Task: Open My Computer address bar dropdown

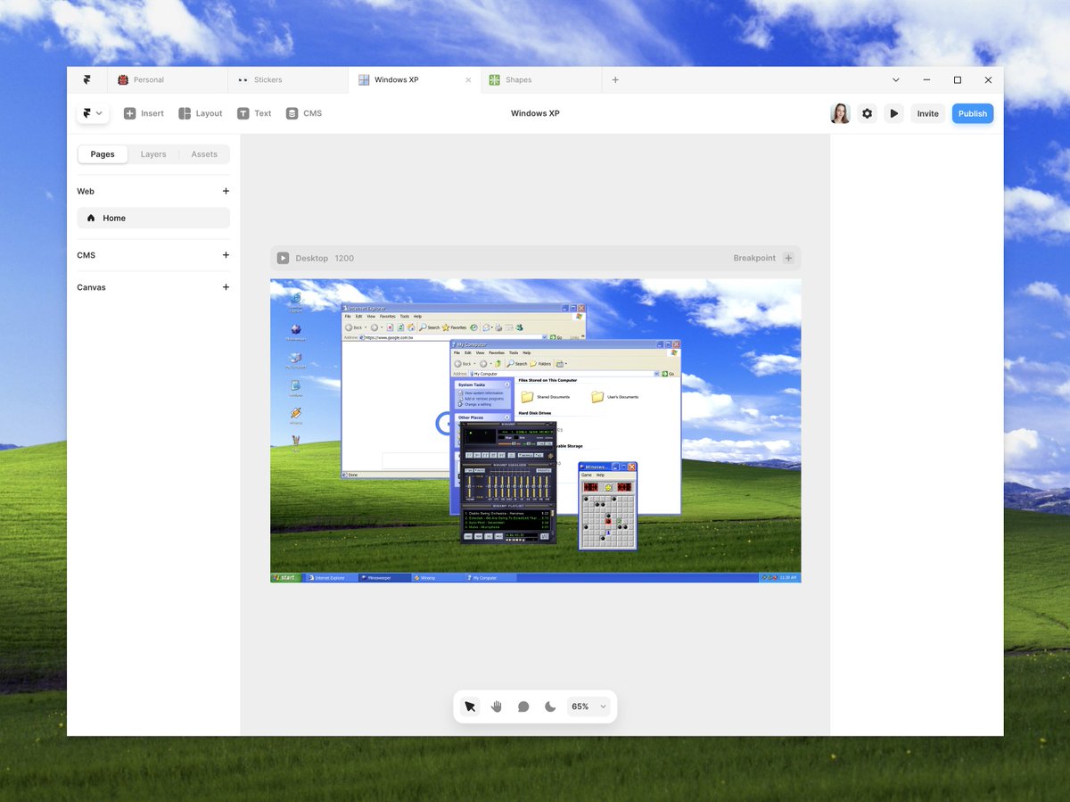Action: coord(656,374)
